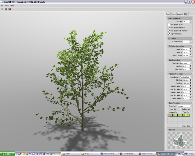Expand the Color Set dropdown
The width and height of the screenshot is (195, 156).
[x=184, y=106]
